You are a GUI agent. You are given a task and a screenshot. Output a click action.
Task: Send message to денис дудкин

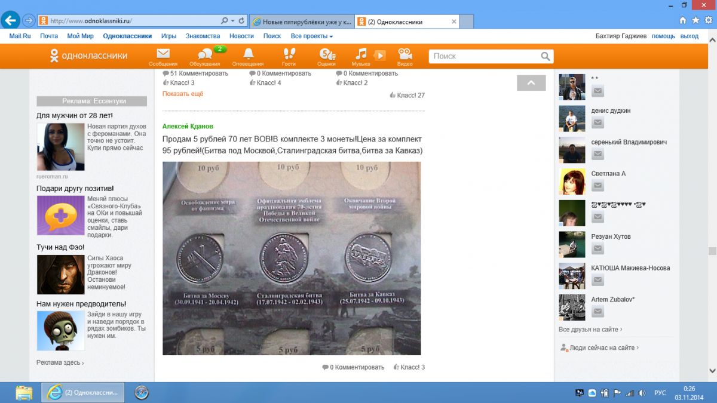click(597, 122)
